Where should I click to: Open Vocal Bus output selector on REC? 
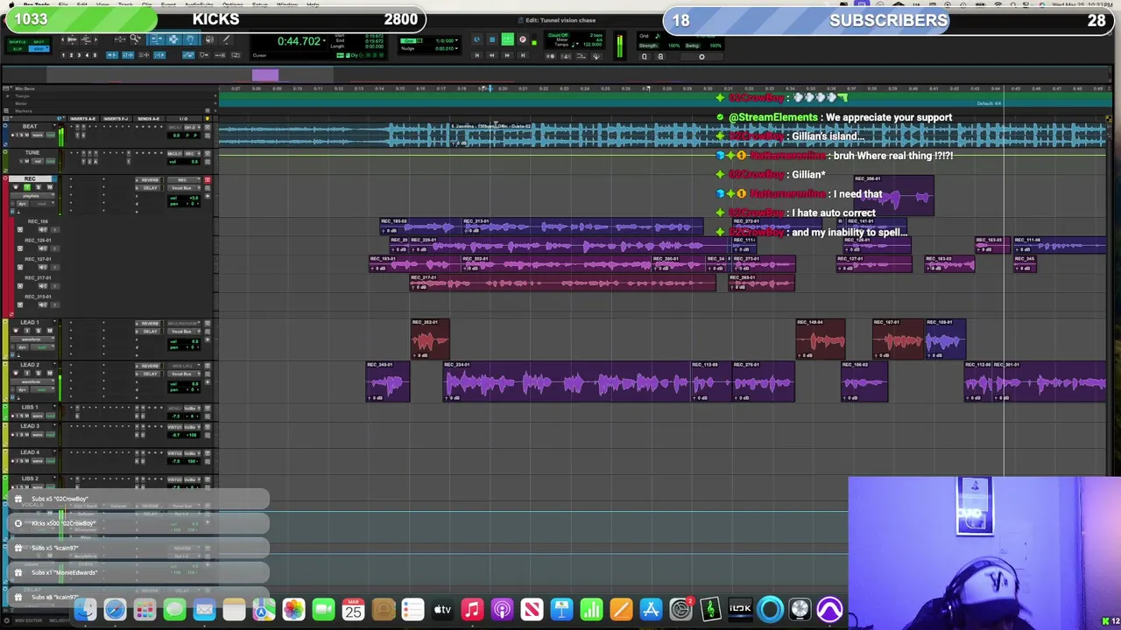183,188
